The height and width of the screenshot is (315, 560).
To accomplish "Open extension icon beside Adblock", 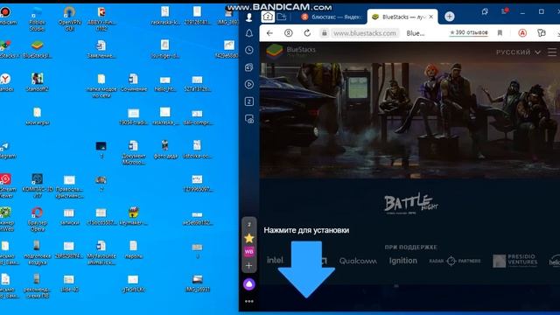I will (542, 33).
